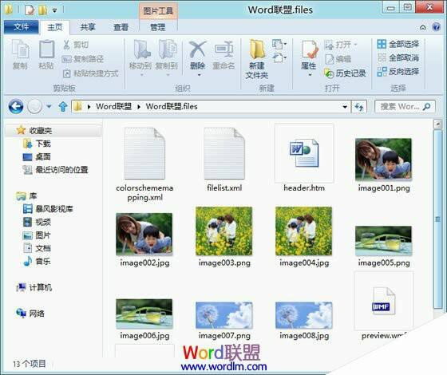Collapse the ribbon with the chevron
Screen dimensions: 447x375
[423, 27]
